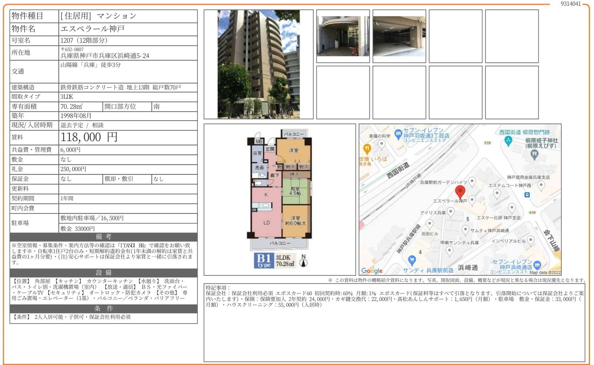Click the Seven-Eleven 浜崎通店 icon

pyautogui.click(x=537, y=264)
